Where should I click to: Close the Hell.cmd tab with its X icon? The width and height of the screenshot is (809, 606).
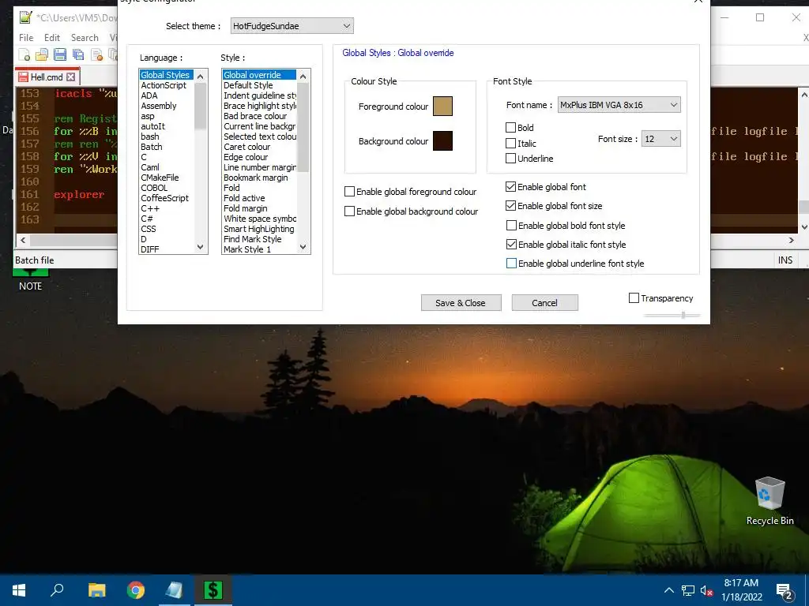coord(70,77)
